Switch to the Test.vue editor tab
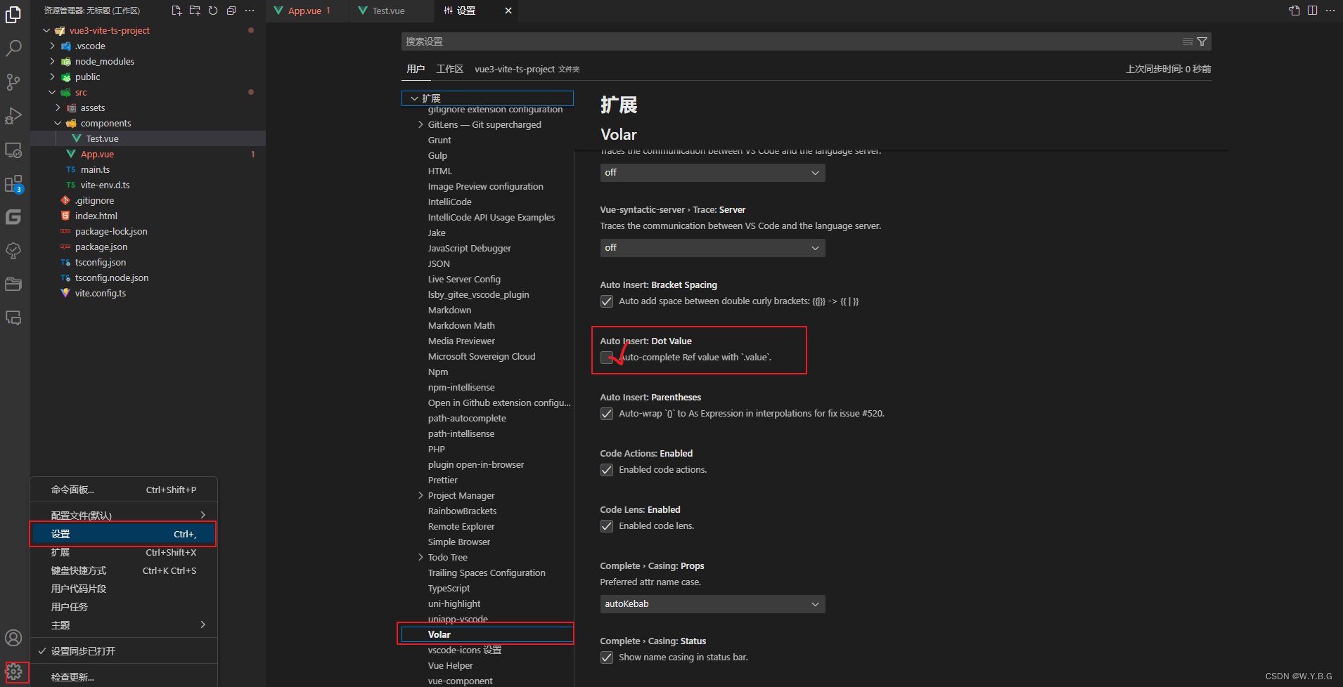Screen dimensions: 1343x687 (391, 11)
